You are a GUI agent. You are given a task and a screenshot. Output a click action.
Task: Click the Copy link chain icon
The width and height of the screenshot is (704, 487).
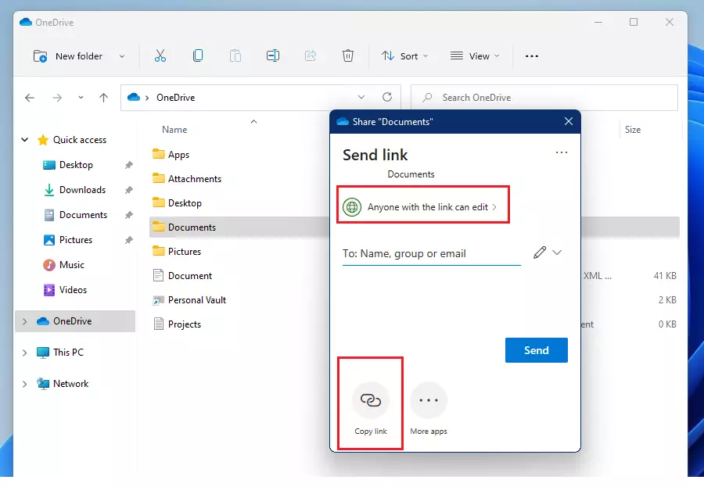click(371, 400)
